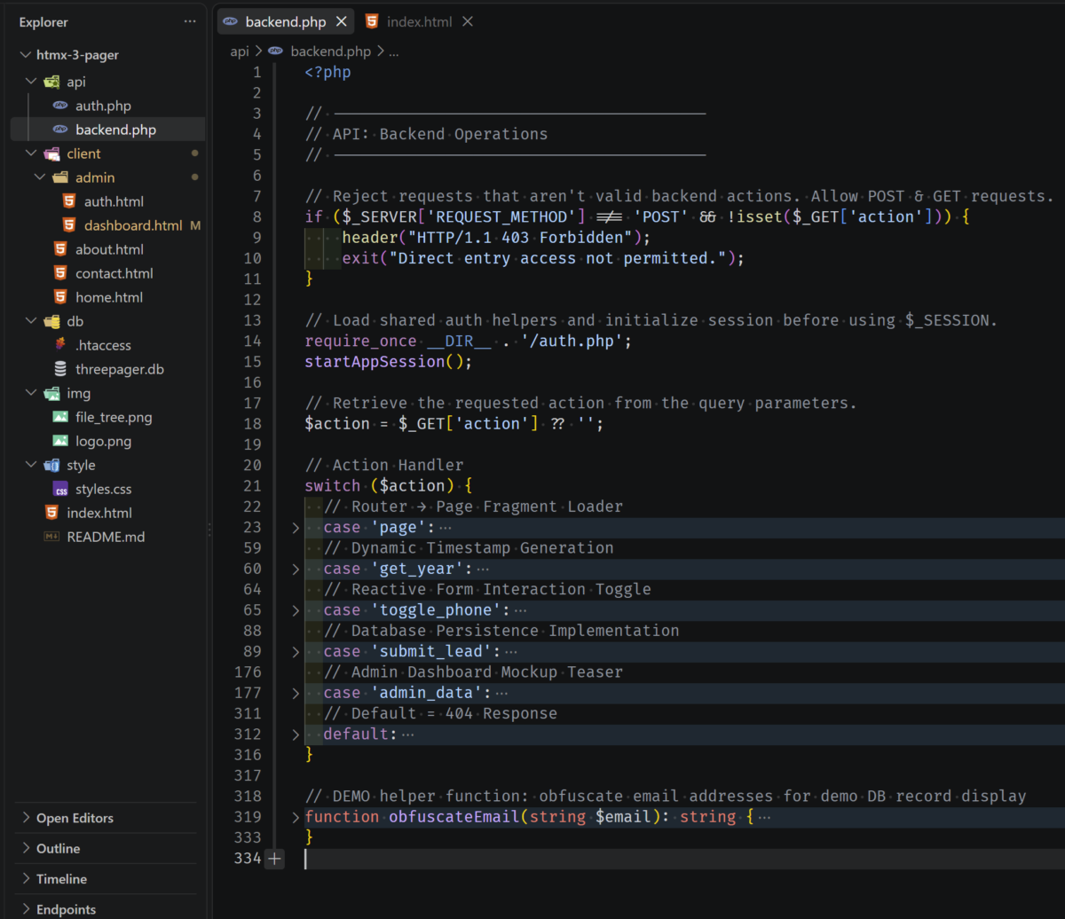Collapse the admin folder chevron

point(40,177)
